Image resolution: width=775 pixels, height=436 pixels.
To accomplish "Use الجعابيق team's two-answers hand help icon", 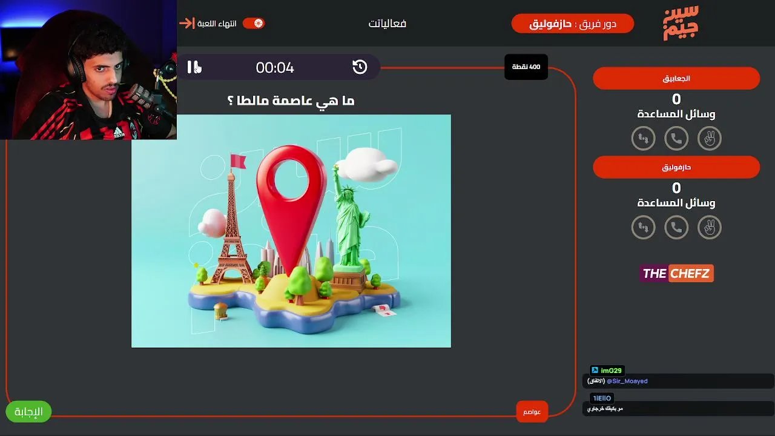I will pos(710,139).
